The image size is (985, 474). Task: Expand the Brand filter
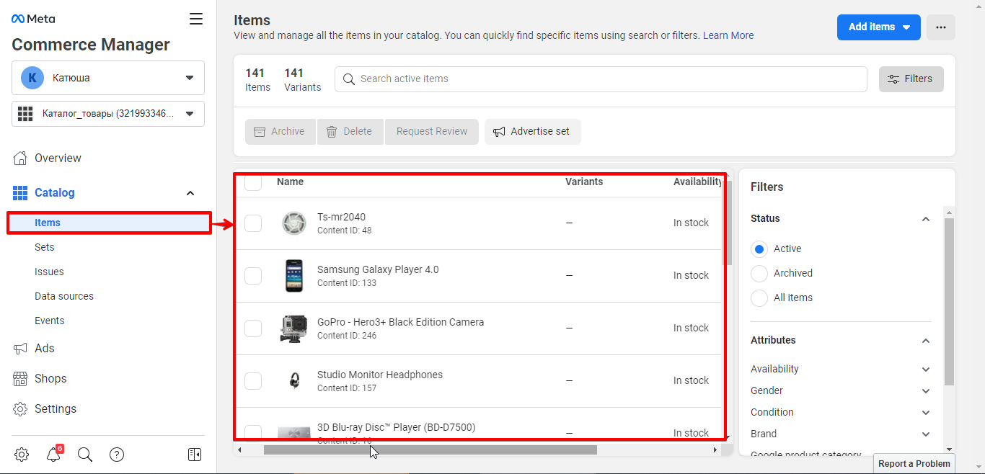(926, 434)
